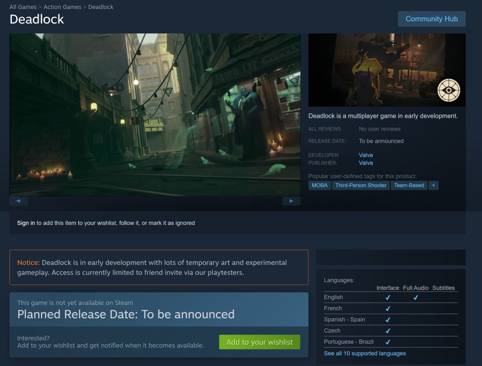Expand the full tag list with the plus button

click(x=433, y=185)
